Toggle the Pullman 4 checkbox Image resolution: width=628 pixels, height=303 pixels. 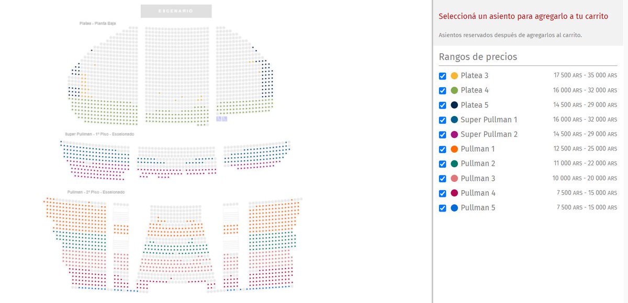tap(442, 193)
